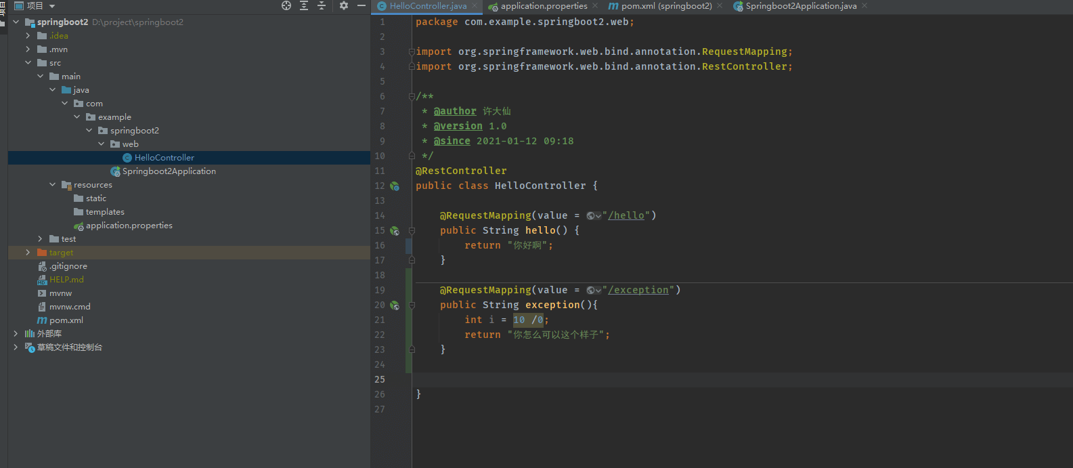The image size is (1073, 468).
Task: Click the request mapping gutter icon on line 20
Action: click(x=395, y=305)
